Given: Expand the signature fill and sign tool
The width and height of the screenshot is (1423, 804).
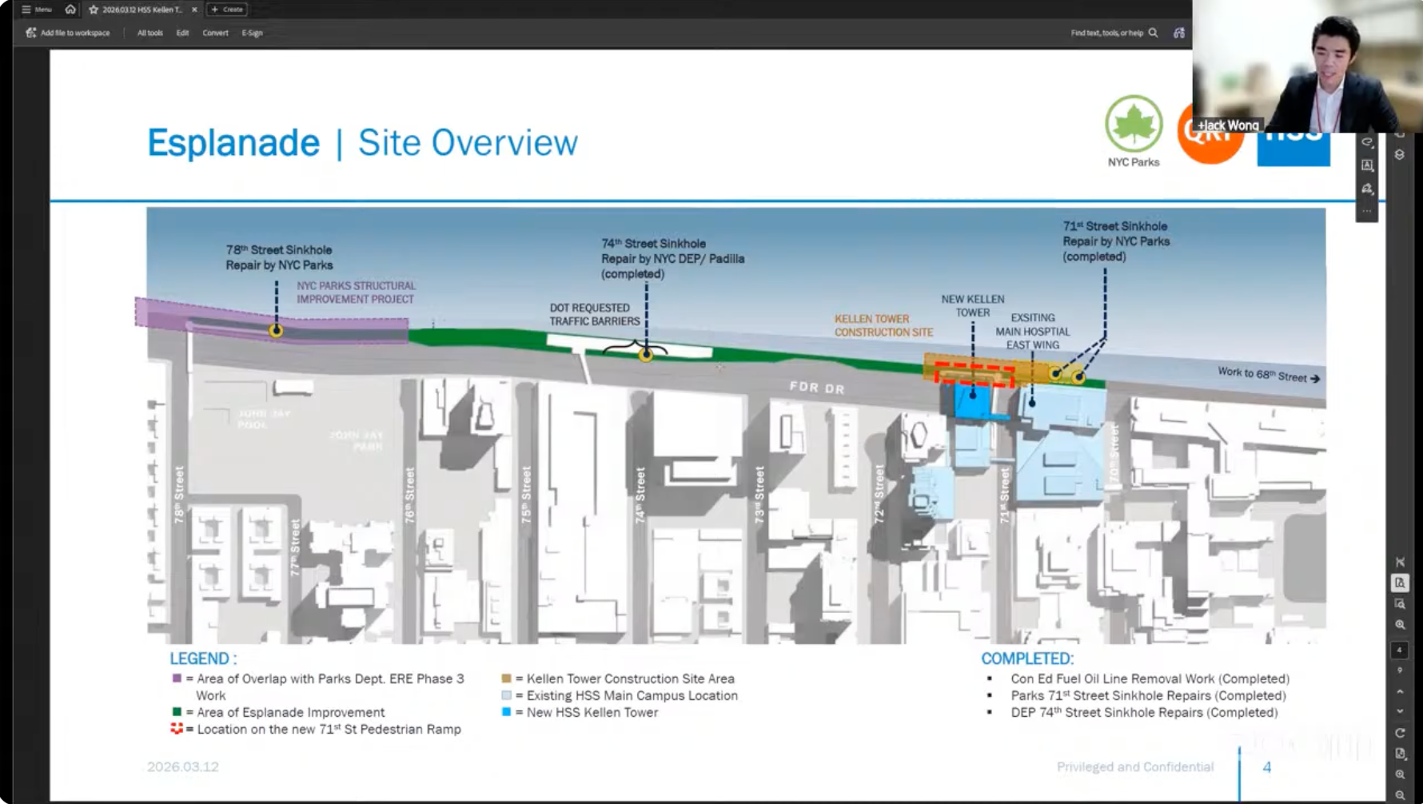Looking at the screenshot, I should pos(1367,189).
